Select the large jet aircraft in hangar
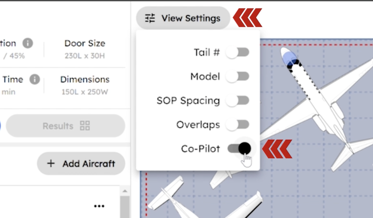 point(318,103)
